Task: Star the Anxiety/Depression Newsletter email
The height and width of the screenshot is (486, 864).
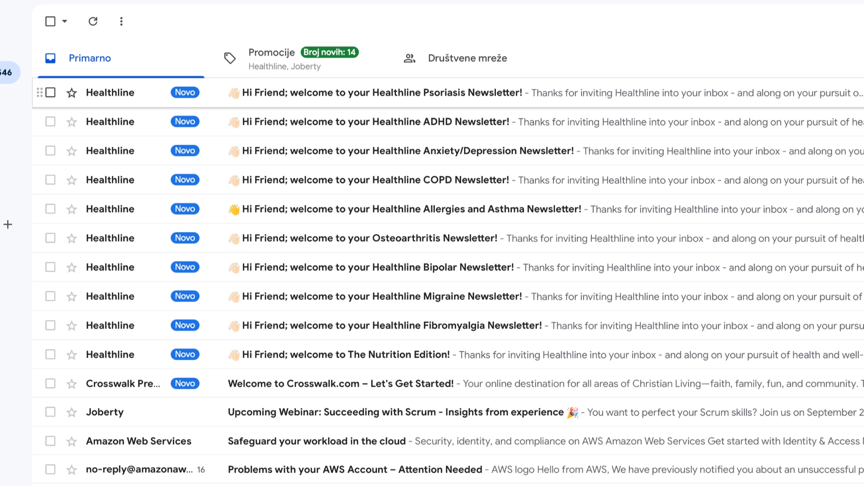Action: point(72,151)
